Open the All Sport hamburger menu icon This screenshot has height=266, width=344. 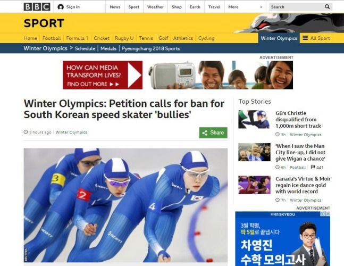click(x=305, y=38)
